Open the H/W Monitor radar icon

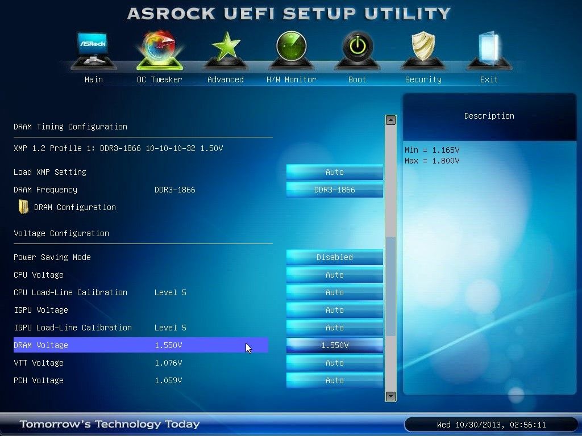coord(292,51)
